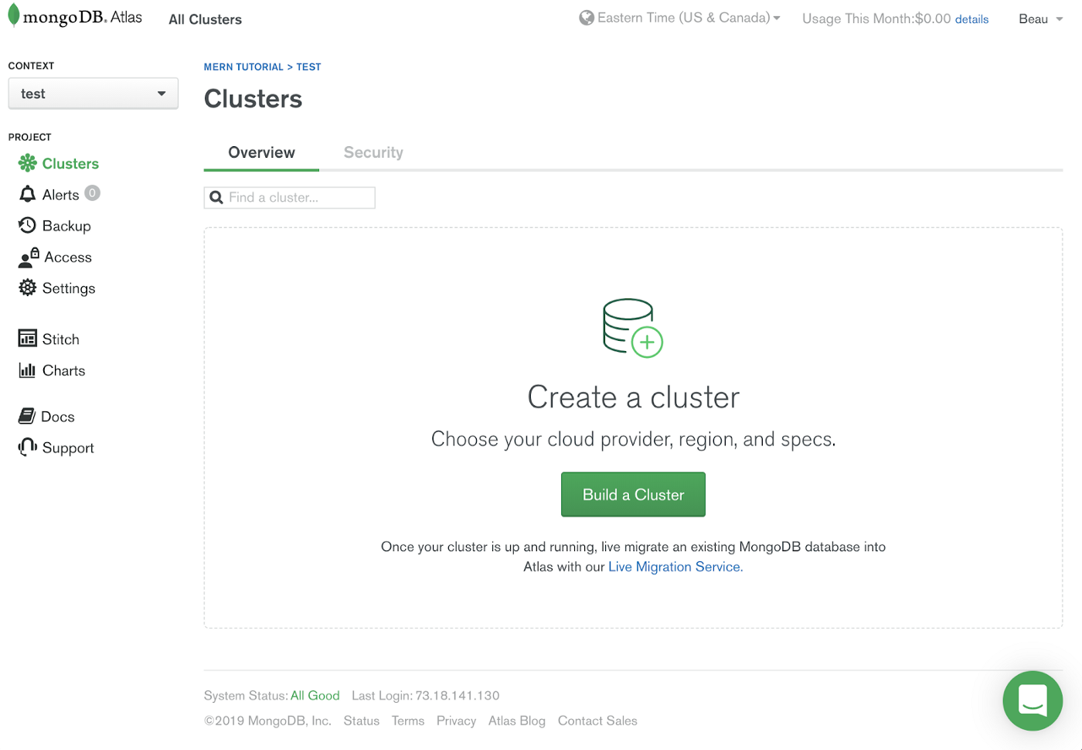The width and height of the screenshot is (1082, 750).
Task: Click the All Good system status link
Action: (x=315, y=696)
